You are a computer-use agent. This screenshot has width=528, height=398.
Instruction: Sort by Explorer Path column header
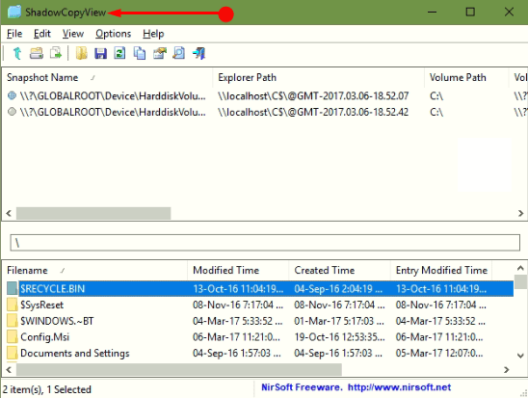point(318,77)
